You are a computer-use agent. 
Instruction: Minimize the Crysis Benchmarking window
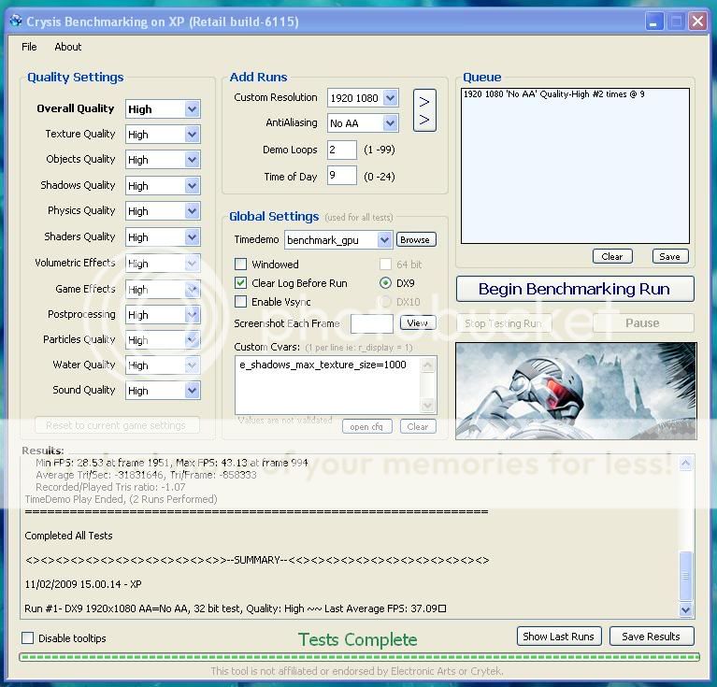[x=653, y=21]
